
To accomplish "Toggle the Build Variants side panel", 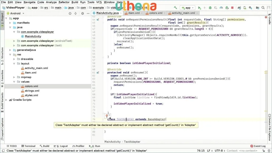I will pyautogui.click(x=2, y=103).
